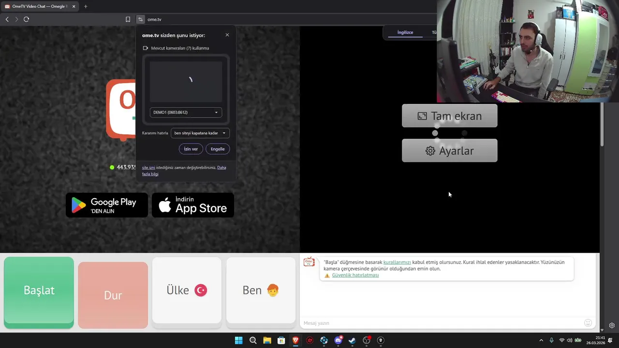This screenshot has height=348, width=619.
Task: Select the İngilizce language tab
Action: click(x=405, y=32)
